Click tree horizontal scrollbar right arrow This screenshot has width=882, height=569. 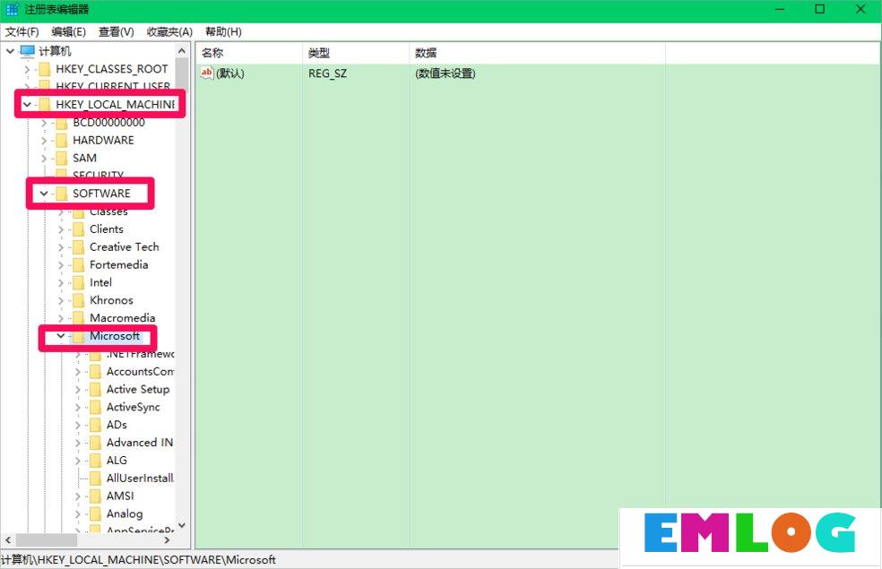coord(167,540)
